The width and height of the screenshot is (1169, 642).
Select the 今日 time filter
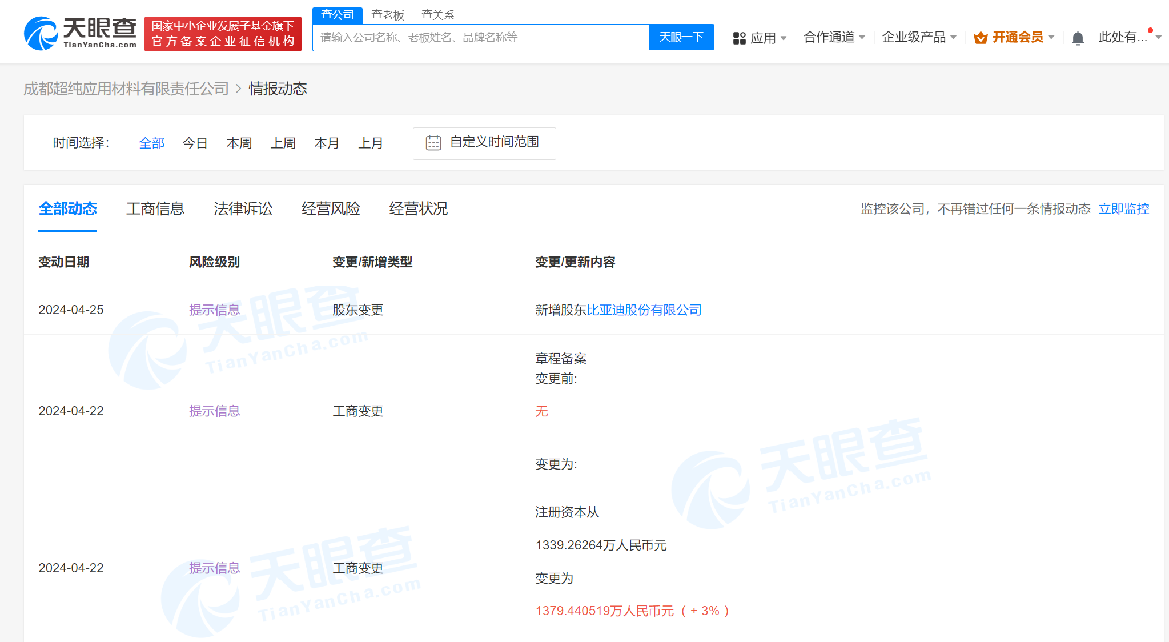[195, 143]
